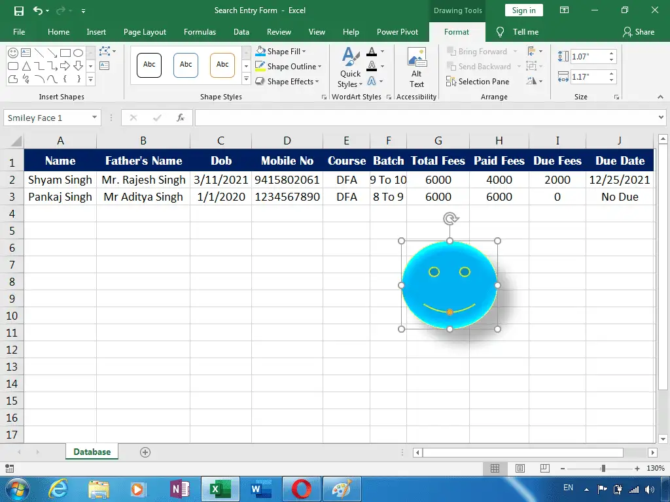Switch to Normal view in status bar
Screen dimensions: 670x502
(x=495, y=468)
